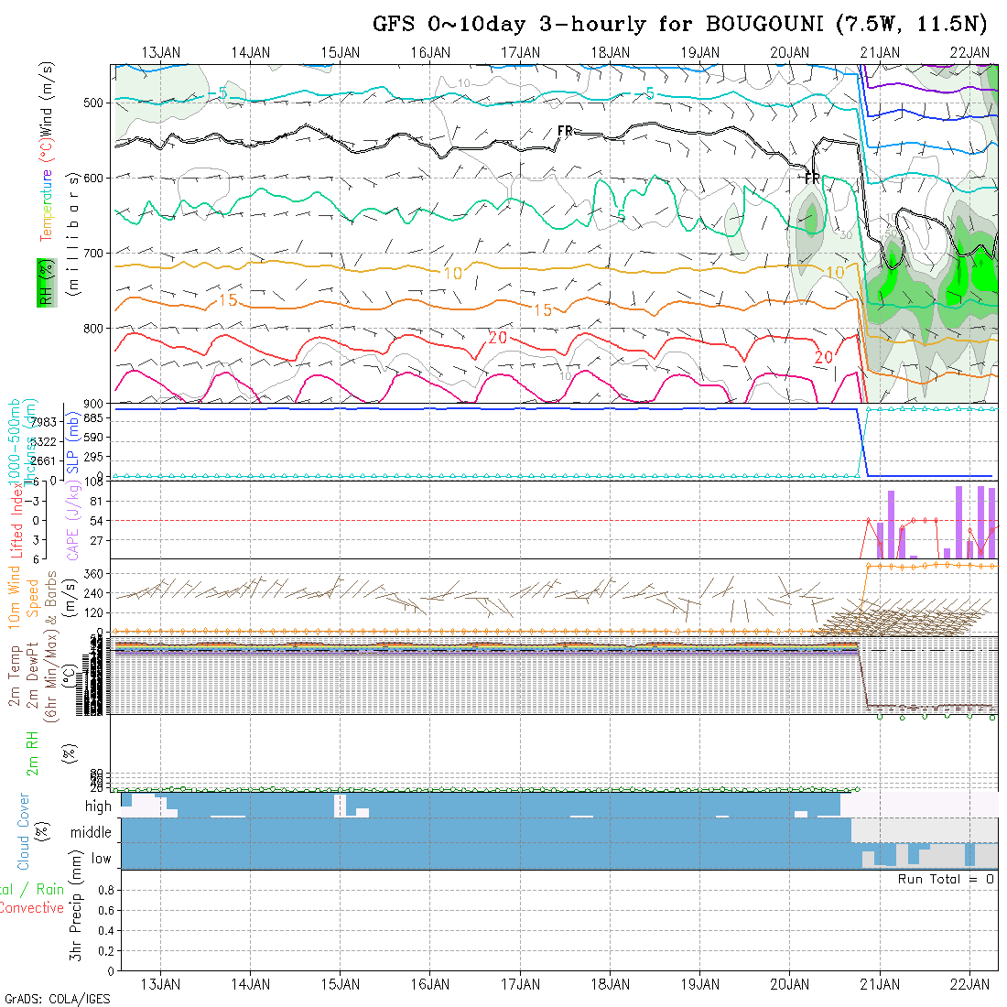Image resolution: width=1007 pixels, height=1007 pixels.
Task: Click 15JAN on the bottom date axis
Action: click(341, 984)
